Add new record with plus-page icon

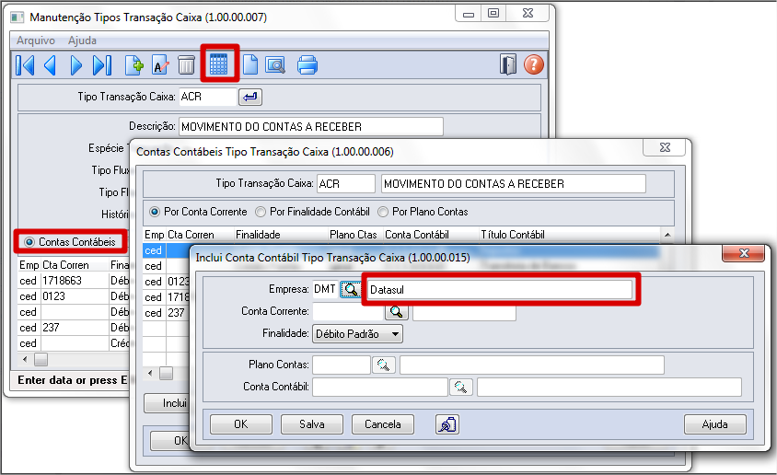click(x=133, y=65)
